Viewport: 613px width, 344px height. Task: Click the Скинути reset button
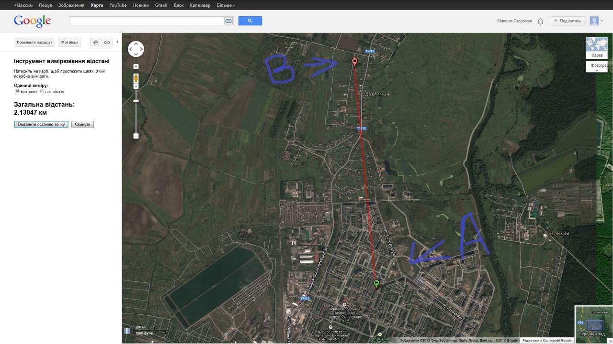pyautogui.click(x=82, y=124)
